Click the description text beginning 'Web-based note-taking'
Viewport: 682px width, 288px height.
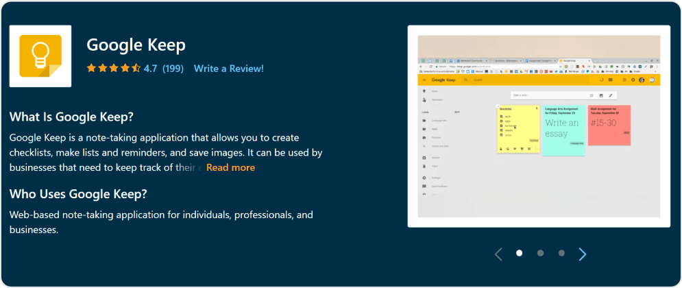coord(161,222)
